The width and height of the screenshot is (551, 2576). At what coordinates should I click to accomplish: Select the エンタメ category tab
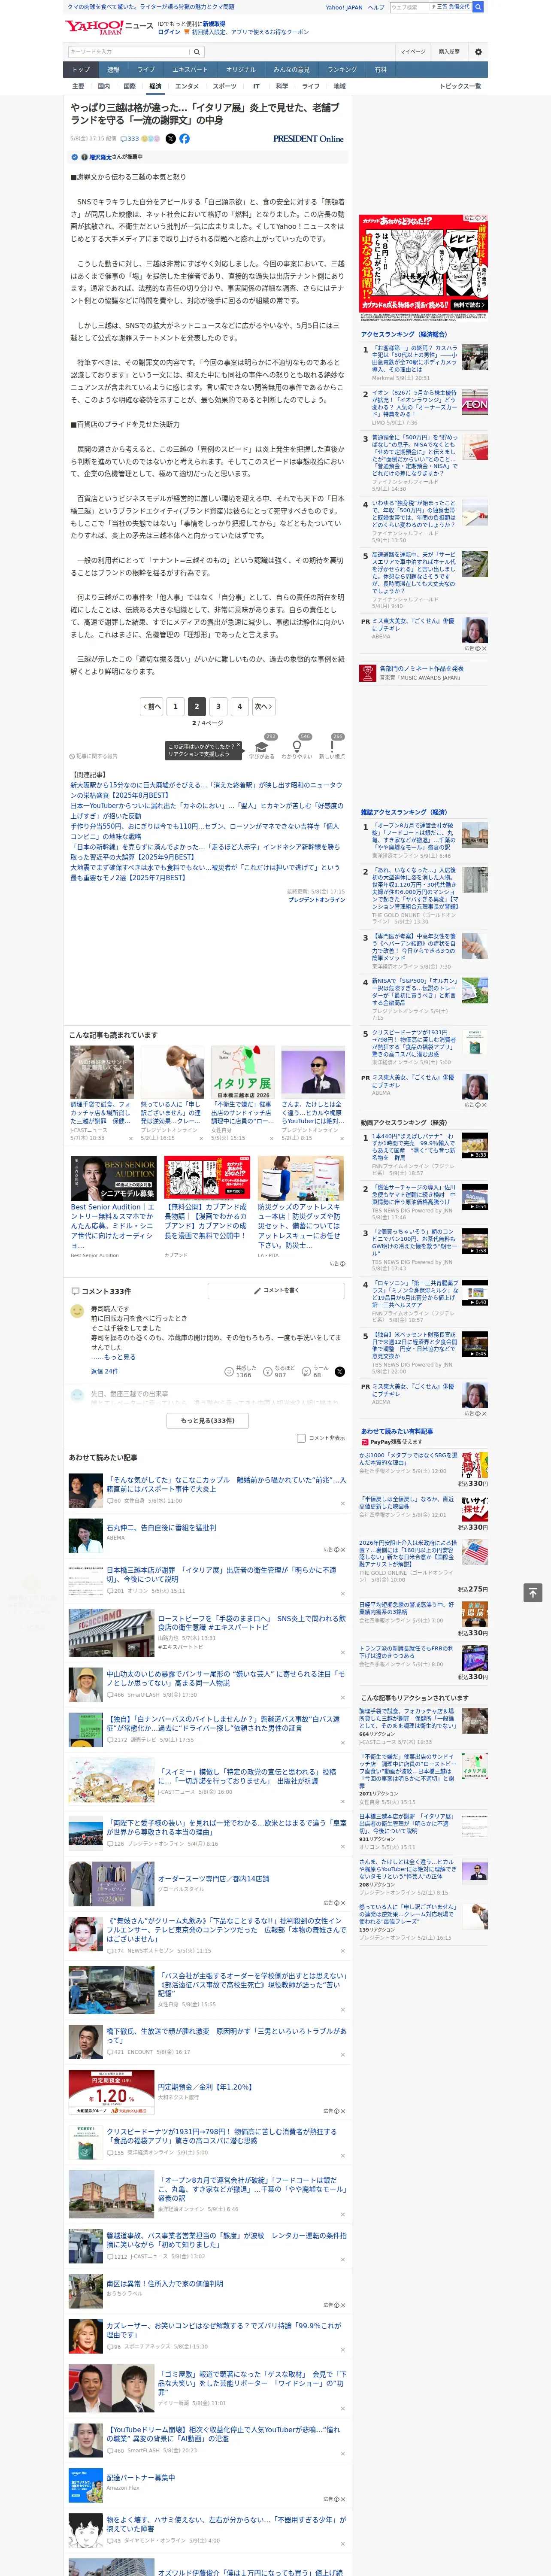(x=187, y=86)
